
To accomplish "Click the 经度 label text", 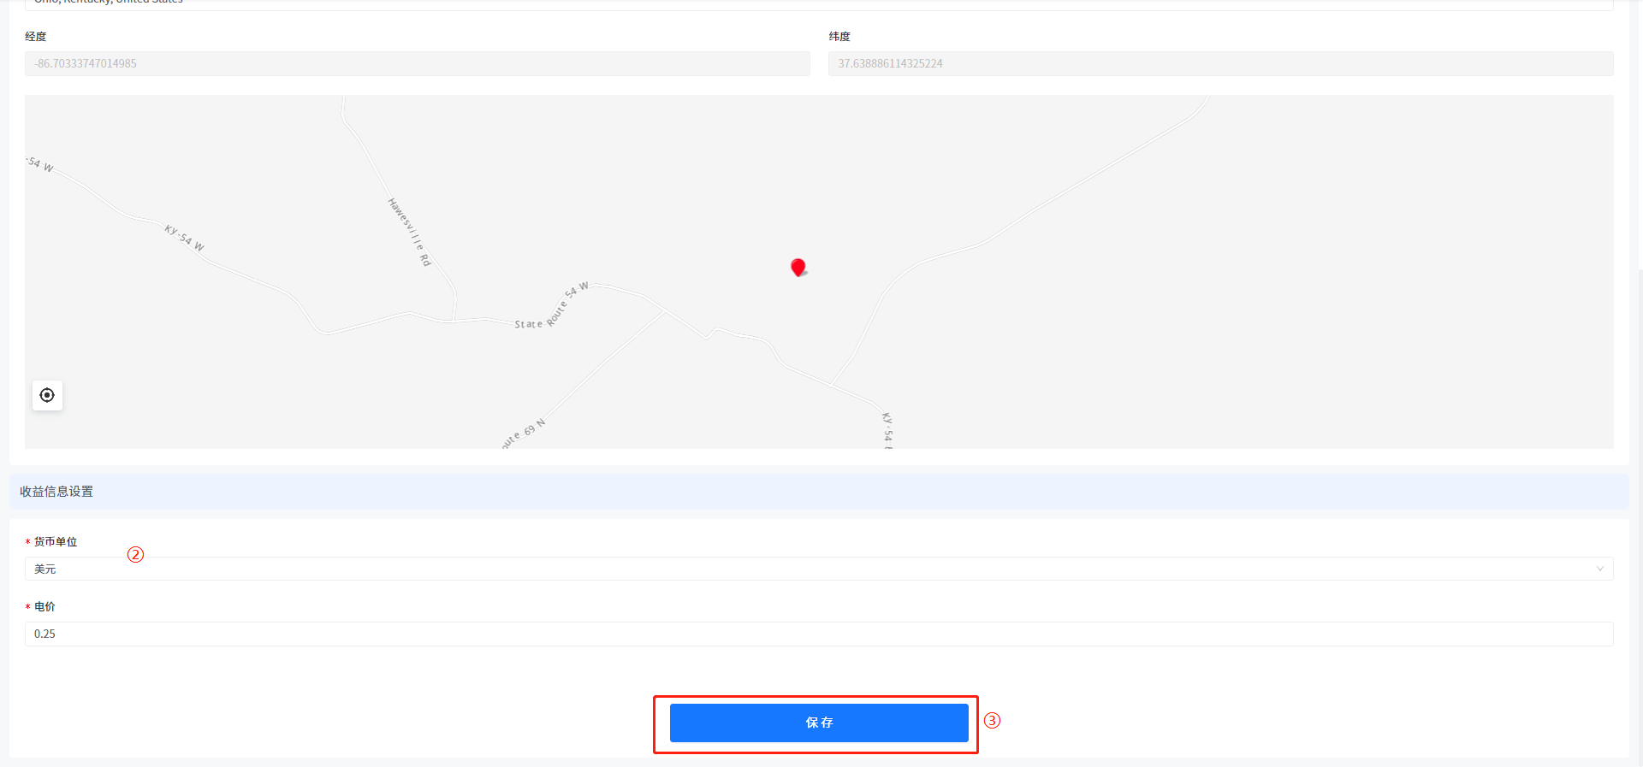I will click(x=36, y=36).
